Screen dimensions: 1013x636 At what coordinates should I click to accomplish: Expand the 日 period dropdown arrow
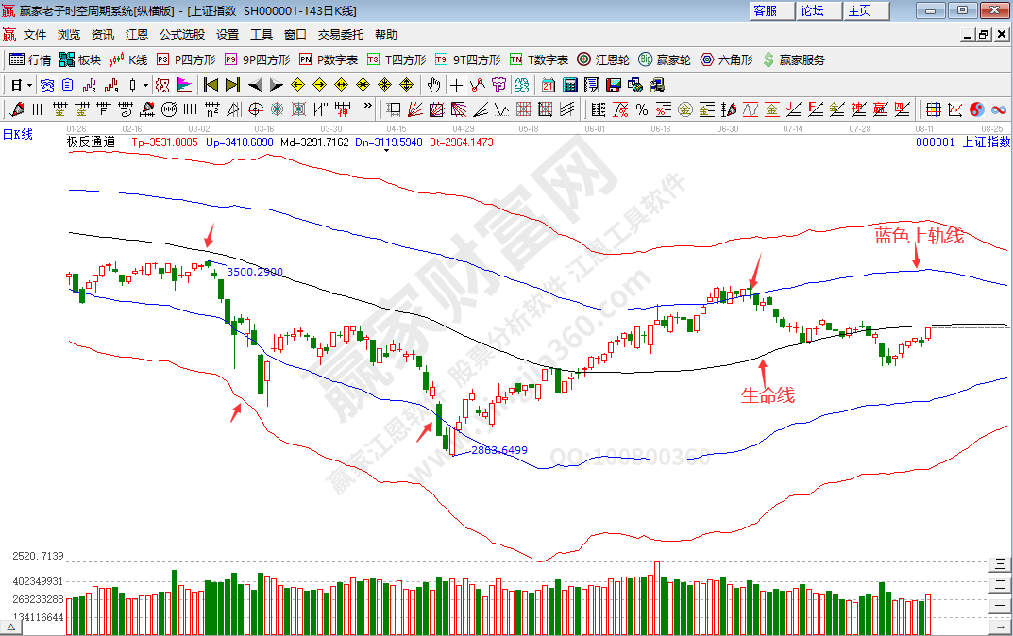pyautogui.click(x=29, y=85)
